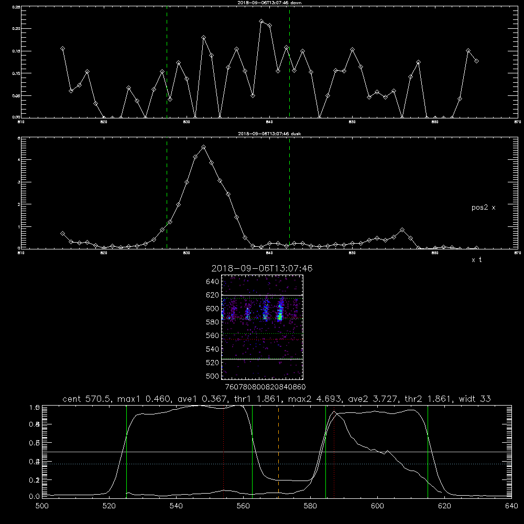Click the '2018-09-06T13:07:46 dawn' plot title
Viewport: 524px width, 524px height.
(269, 3)
